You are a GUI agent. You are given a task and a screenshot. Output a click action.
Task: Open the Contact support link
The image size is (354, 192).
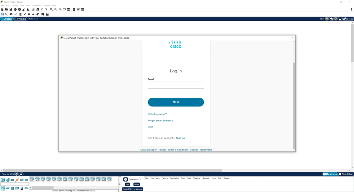click(149, 150)
